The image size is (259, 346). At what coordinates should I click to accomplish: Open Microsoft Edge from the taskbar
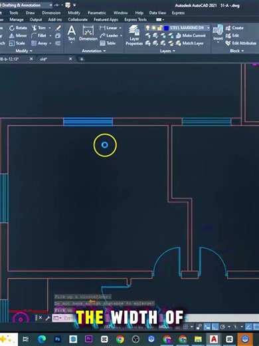(42, 339)
